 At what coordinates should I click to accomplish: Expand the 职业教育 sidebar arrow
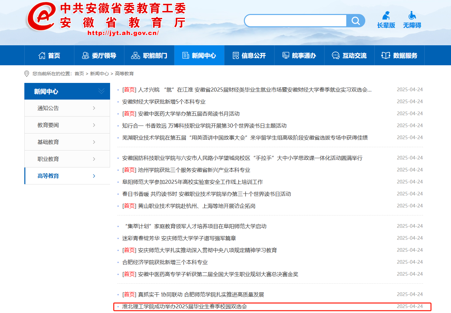(x=94, y=159)
